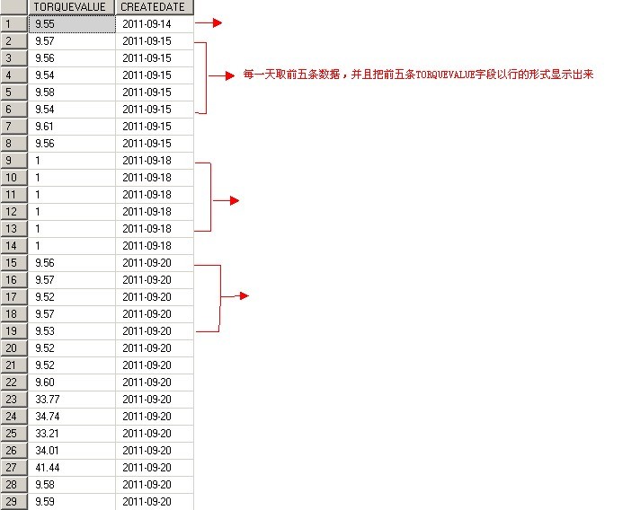The height and width of the screenshot is (510, 640).
Task: Click the date cell in row 17
Action: (155, 297)
